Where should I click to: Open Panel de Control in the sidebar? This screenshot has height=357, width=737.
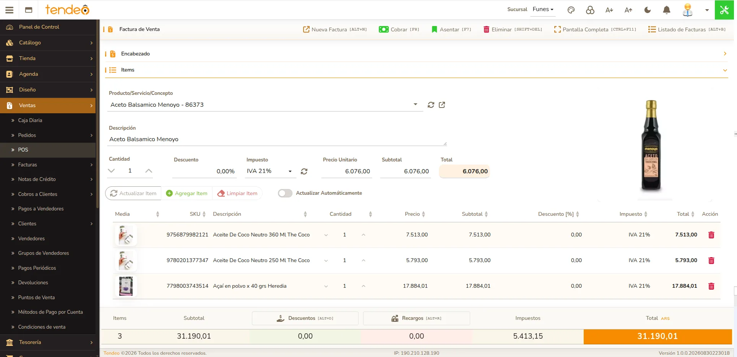click(48, 27)
